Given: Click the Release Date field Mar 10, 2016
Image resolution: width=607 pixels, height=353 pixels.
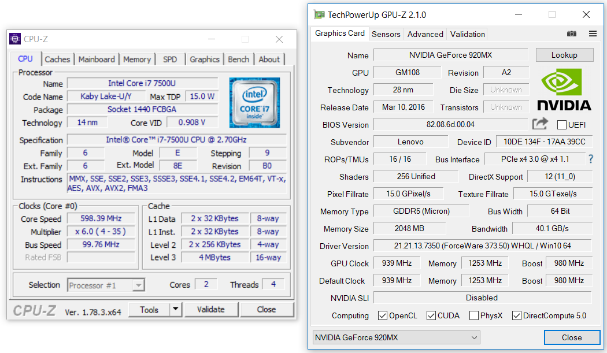Looking at the screenshot, I should [x=404, y=107].
